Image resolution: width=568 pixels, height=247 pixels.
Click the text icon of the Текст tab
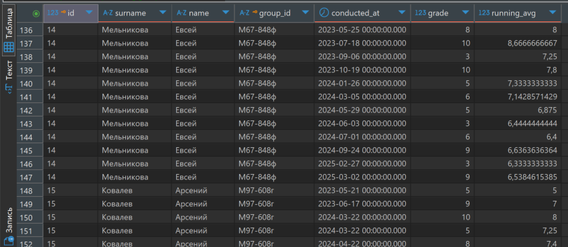point(9,88)
